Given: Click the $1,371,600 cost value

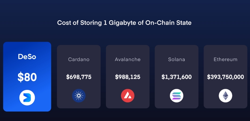Looking at the screenshot, I should [x=176, y=77].
